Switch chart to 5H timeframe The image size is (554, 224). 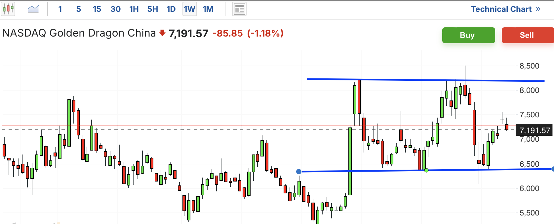[x=152, y=9]
